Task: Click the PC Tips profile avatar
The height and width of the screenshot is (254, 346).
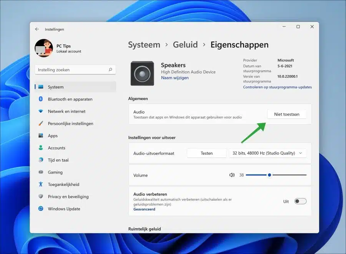Action: pos(44,48)
